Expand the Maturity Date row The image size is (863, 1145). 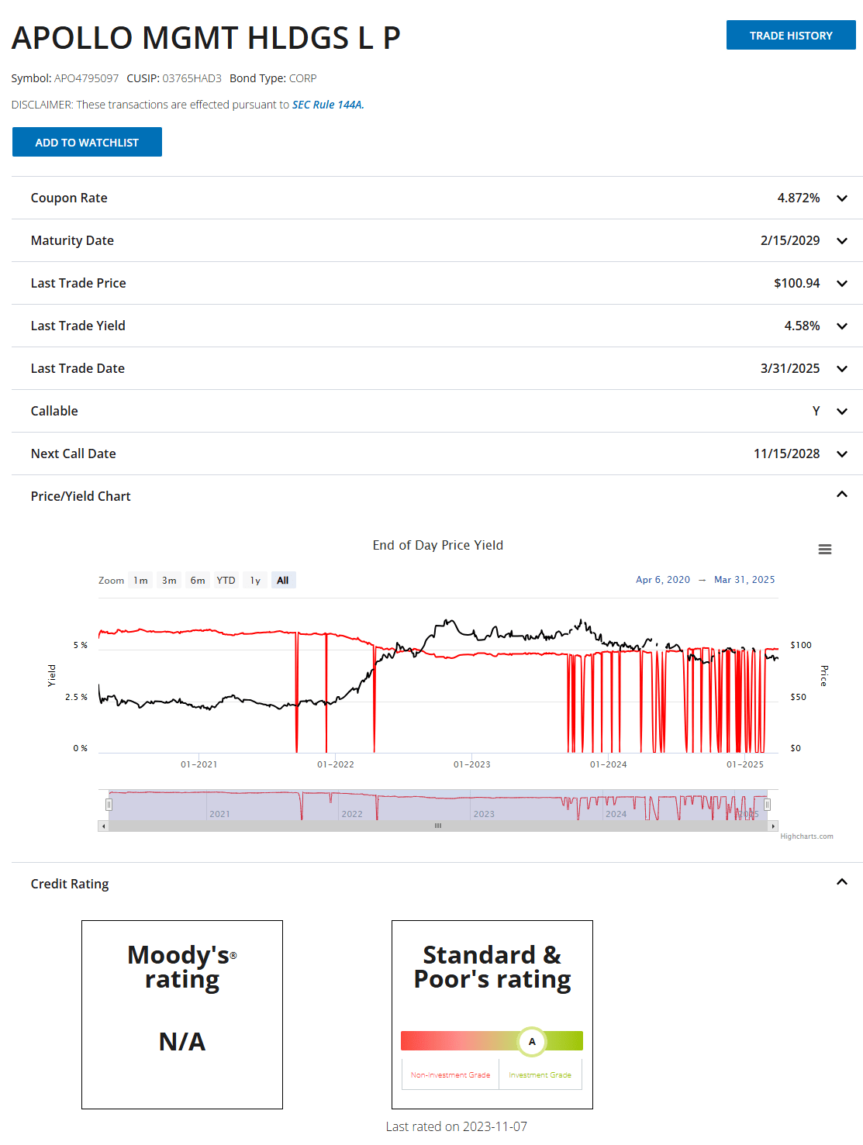pyautogui.click(x=842, y=241)
